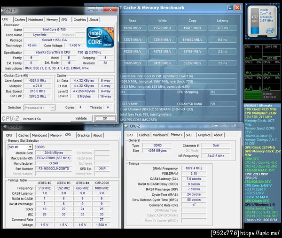
Task: Open the Slot #1 memory slot dropdown
Action: (20, 147)
